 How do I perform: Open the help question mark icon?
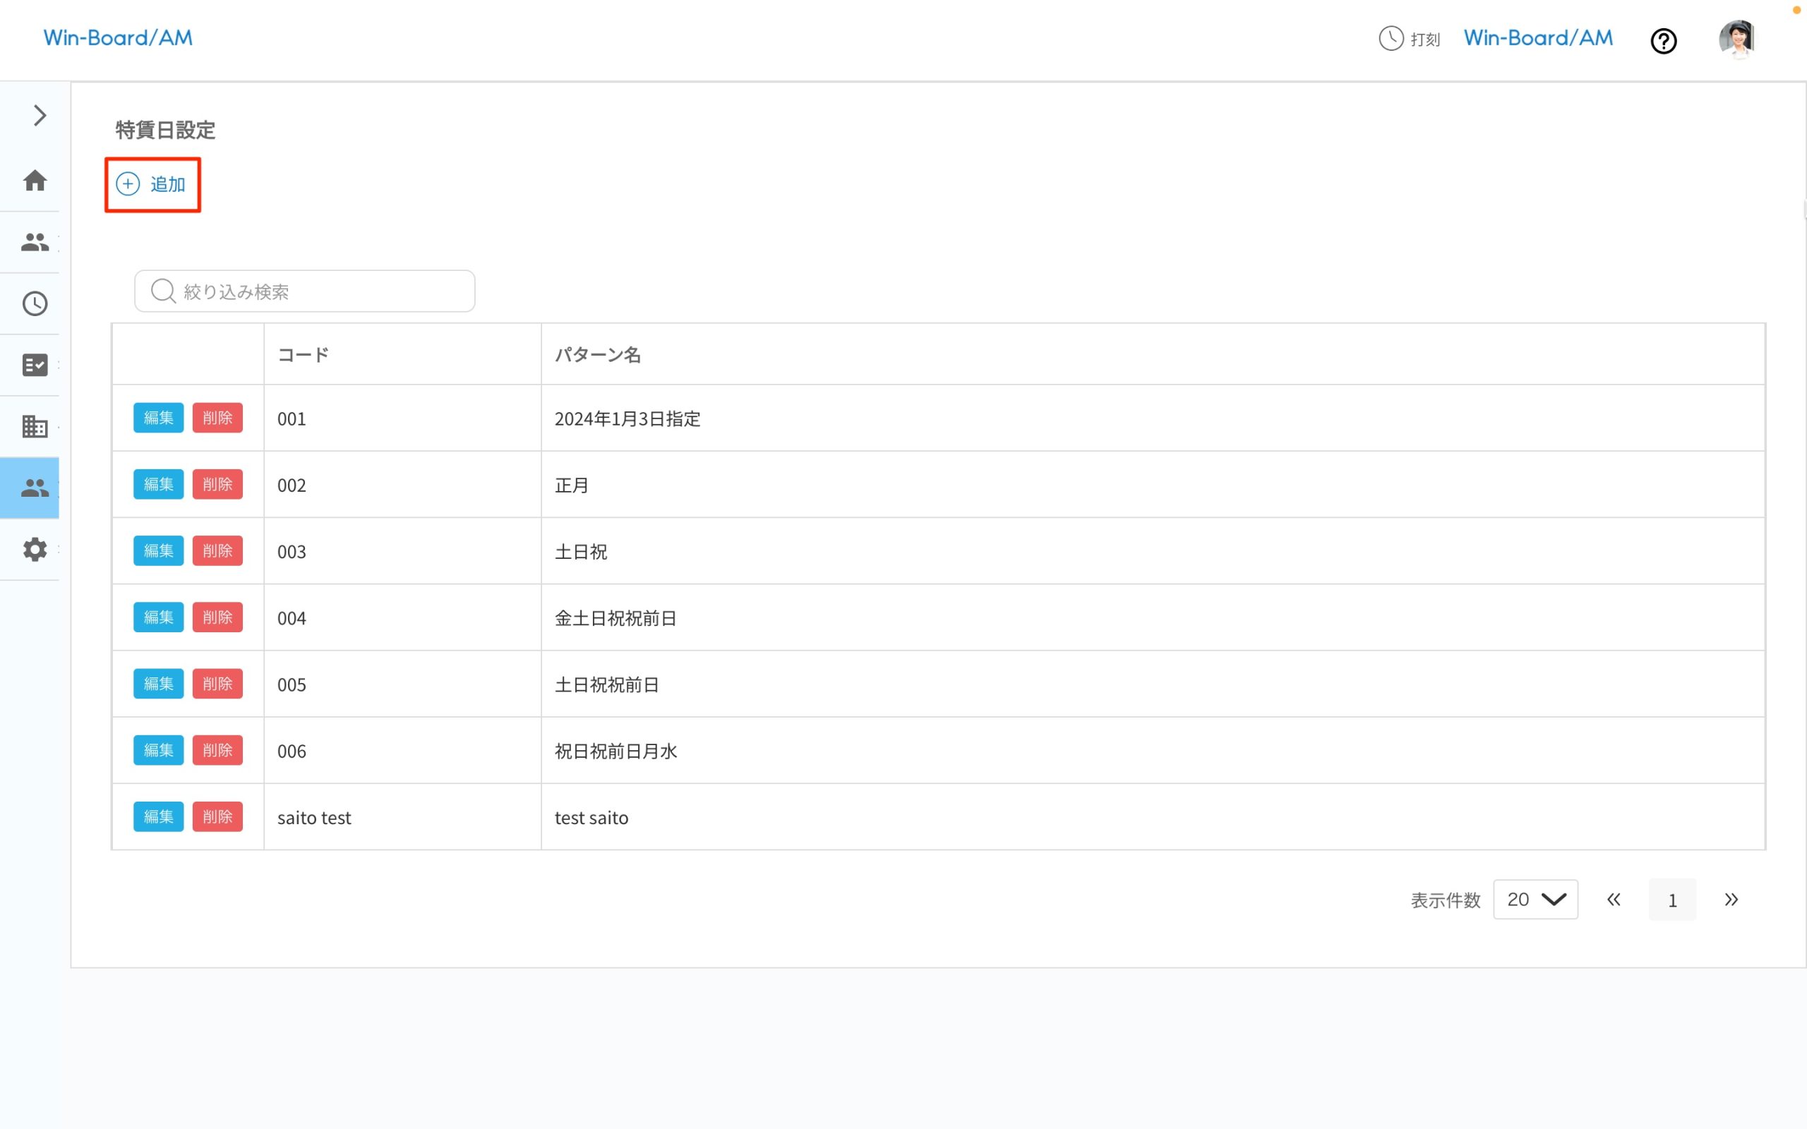click(1664, 40)
